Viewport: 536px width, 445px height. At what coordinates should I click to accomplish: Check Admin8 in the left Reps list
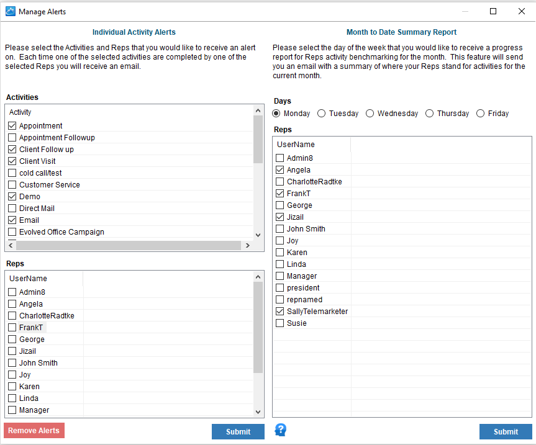click(x=12, y=292)
